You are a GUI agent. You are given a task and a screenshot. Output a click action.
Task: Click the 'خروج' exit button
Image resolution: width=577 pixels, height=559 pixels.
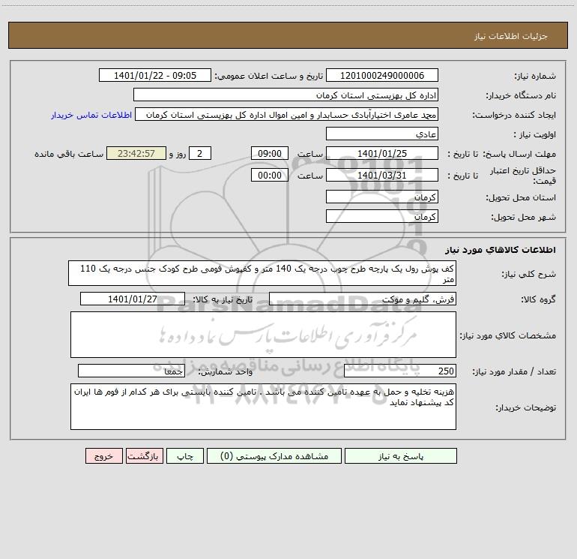(103, 456)
